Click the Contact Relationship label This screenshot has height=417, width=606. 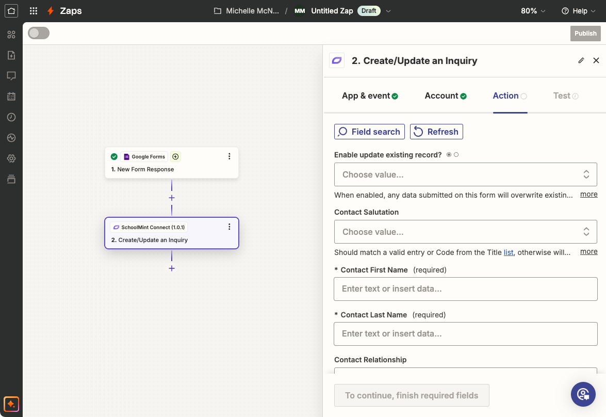(370, 360)
